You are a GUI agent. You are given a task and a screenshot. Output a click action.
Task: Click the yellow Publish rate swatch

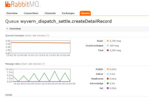[108, 69]
